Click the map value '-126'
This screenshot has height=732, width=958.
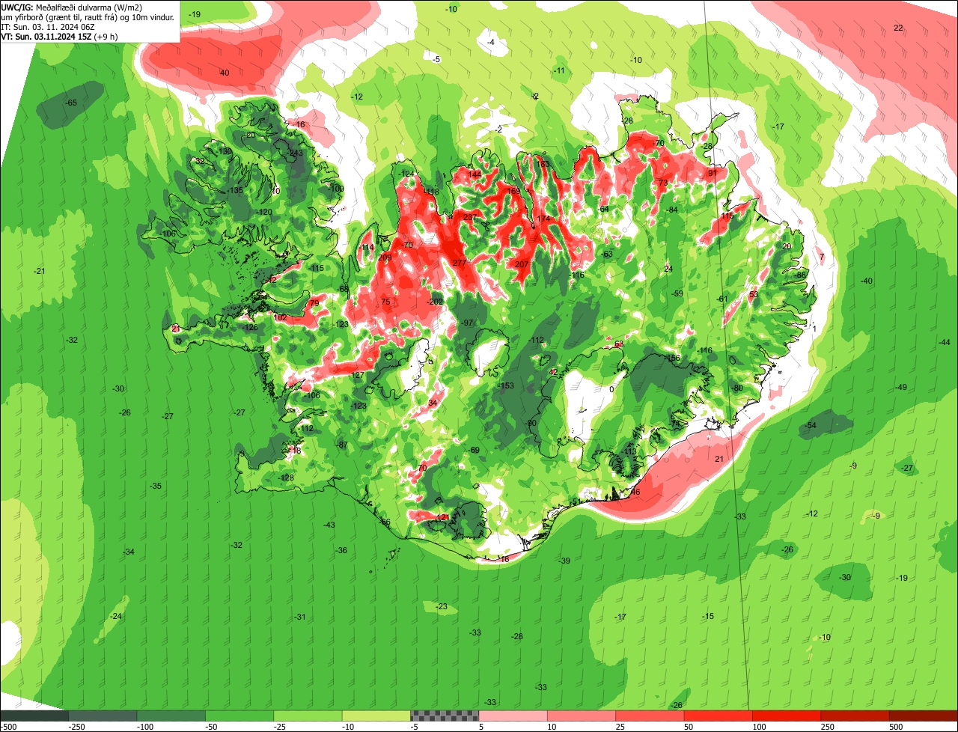point(250,327)
